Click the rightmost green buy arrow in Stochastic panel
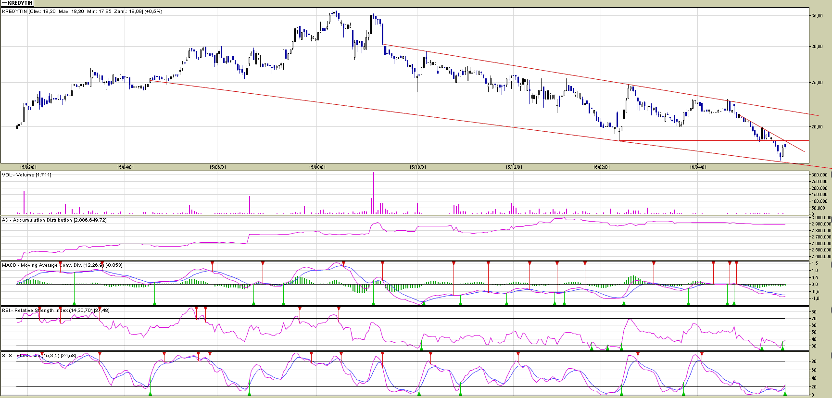Image resolution: width=832 pixels, height=398 pixels. (x=784, y=393)
